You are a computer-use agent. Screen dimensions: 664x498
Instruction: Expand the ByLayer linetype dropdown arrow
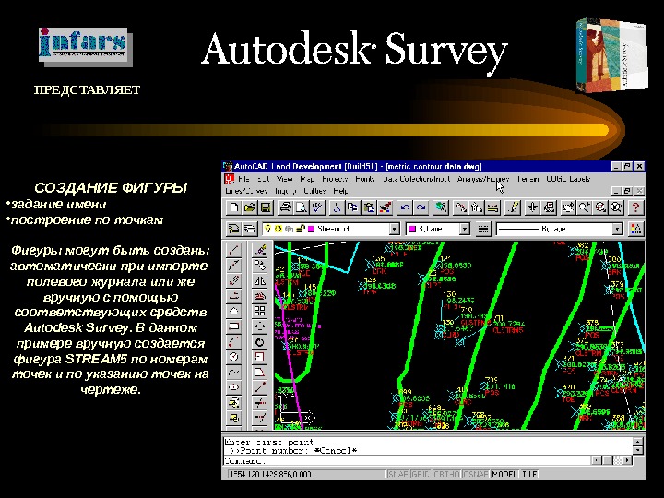[x=617, y=229]
